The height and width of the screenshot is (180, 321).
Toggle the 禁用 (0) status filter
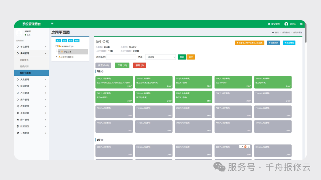pos(139,65)
